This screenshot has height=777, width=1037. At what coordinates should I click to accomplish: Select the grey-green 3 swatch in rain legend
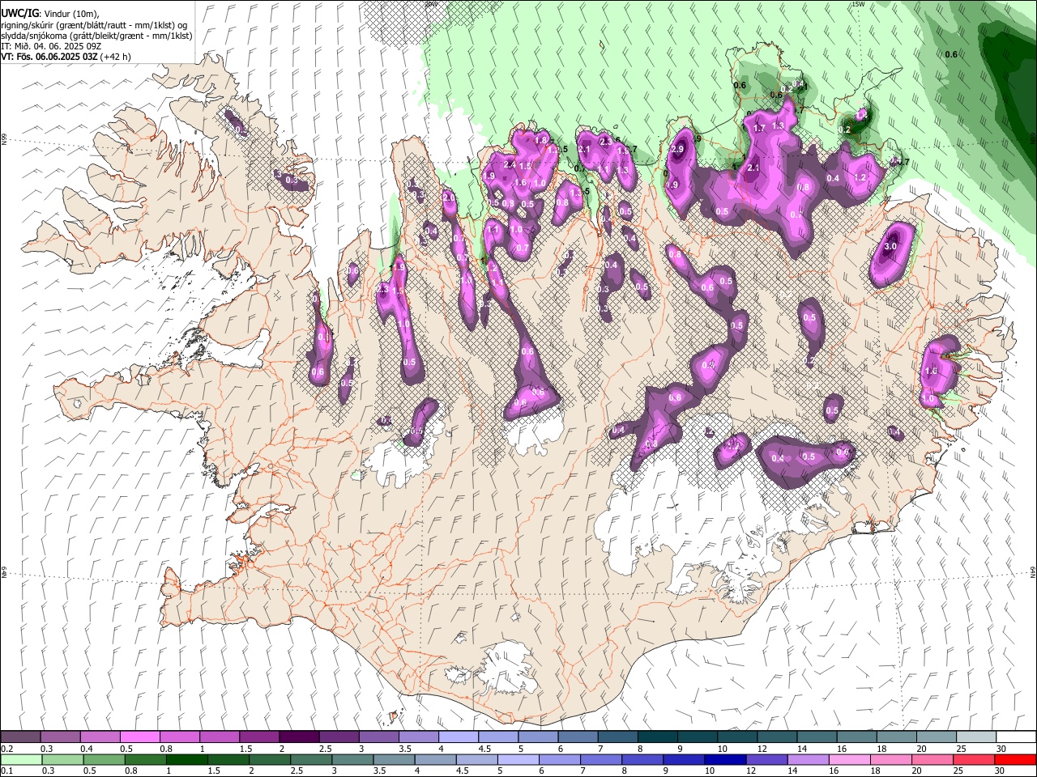(352, 759)
